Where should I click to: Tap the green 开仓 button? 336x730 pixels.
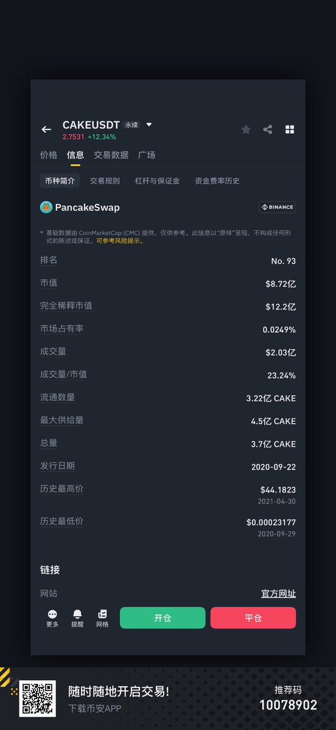click(x=163, y=618)
